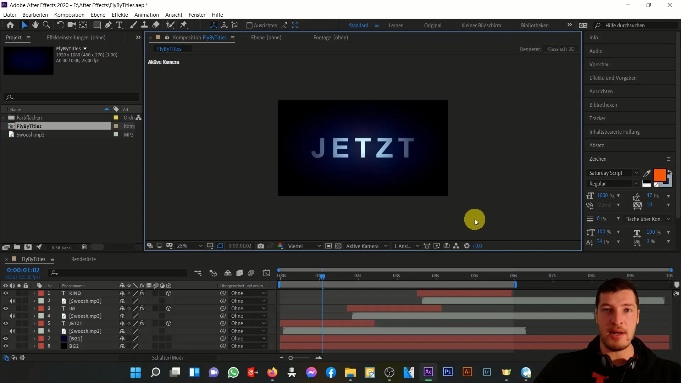Switch to Effekteinstellungen tab
Image resolution: width=681 pixels, height=383 pixels.
76,38
